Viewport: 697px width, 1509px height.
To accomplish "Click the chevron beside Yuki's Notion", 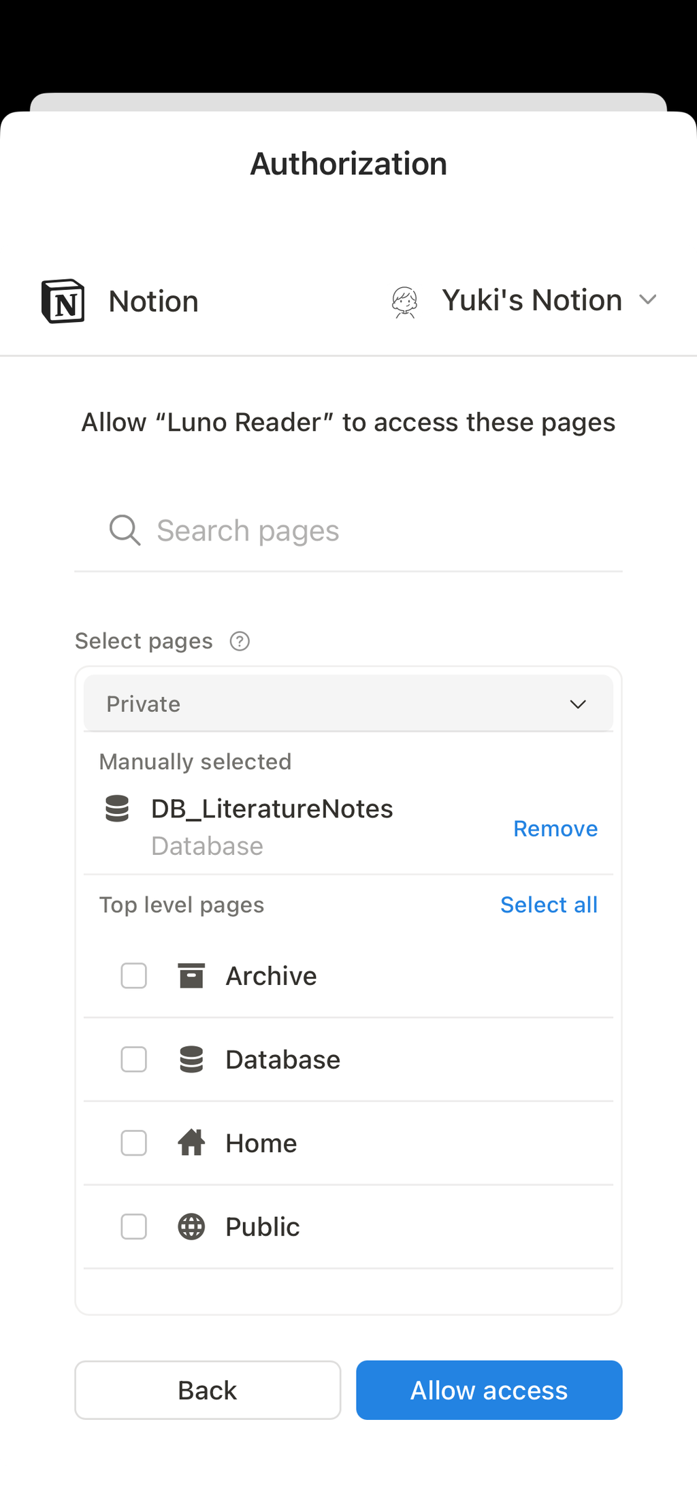I will (x=648, y=300).
